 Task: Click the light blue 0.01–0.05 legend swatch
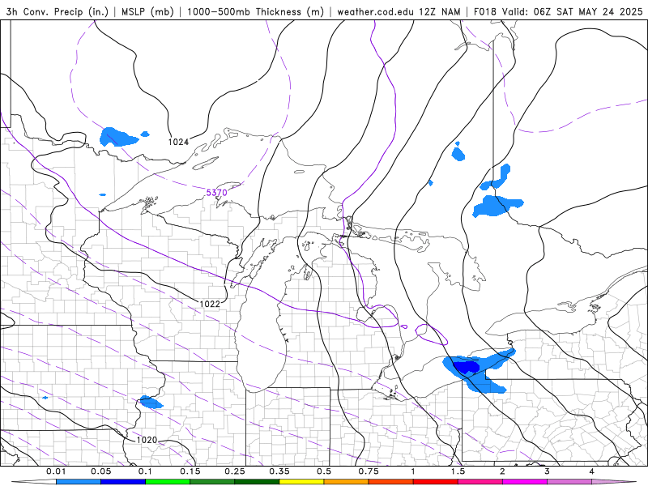[79, 482]
